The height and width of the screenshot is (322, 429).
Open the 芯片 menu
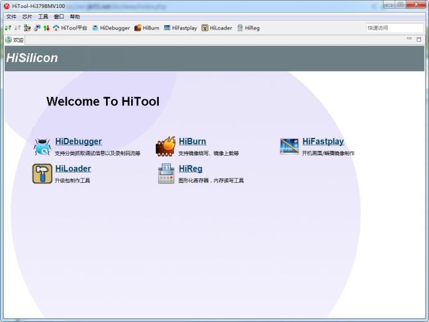[27, 17]
